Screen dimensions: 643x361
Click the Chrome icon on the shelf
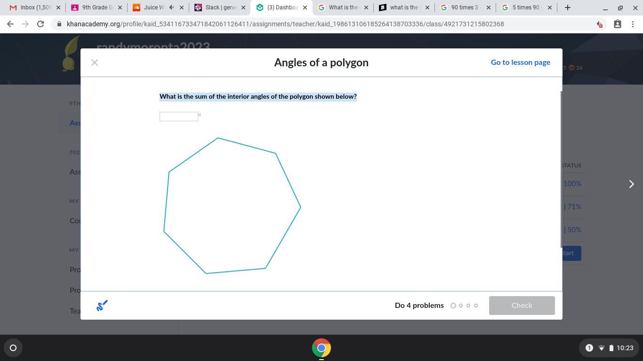321,348
